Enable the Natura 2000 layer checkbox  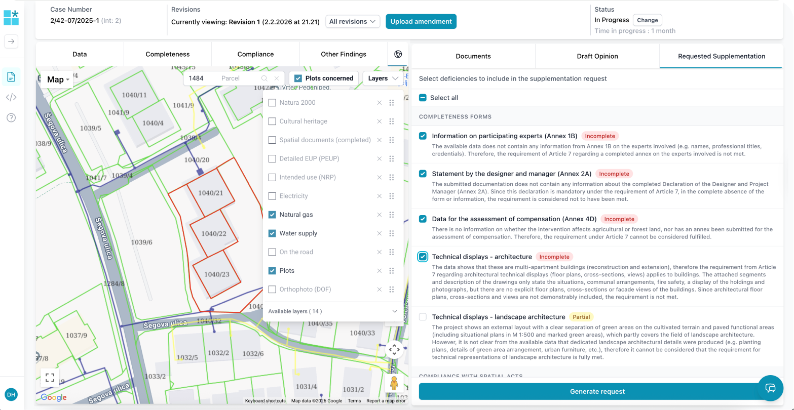click(272, 103)
